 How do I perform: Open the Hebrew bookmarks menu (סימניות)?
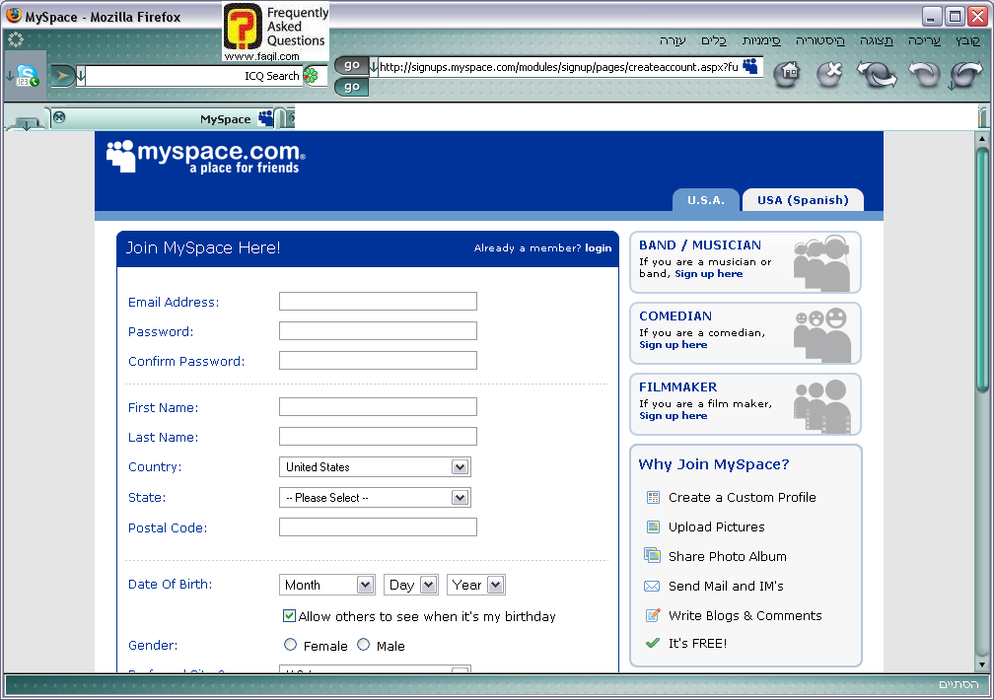tap(761, 40)
